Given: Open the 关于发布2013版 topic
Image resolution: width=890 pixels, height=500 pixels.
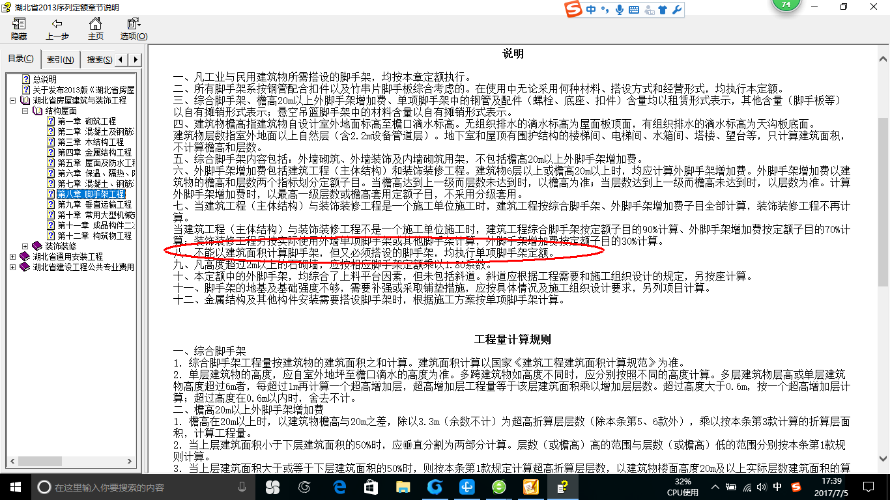Looking at the screenshot, I should coord(83,90).
